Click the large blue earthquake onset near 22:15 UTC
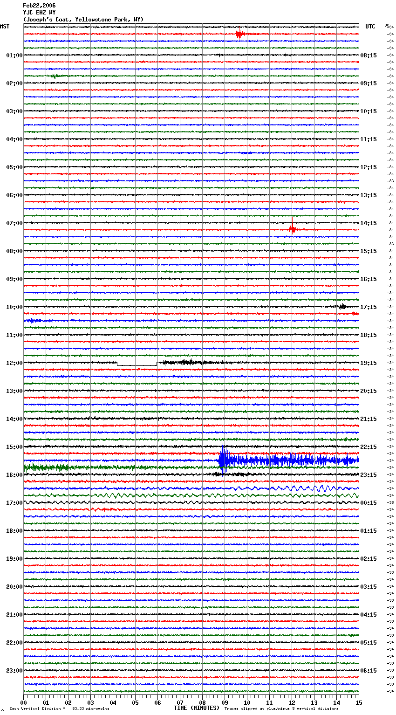The image size is (396, 715). tap(223, 460)
